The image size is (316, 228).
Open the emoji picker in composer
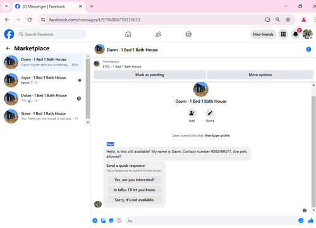(x=301, y=220)
